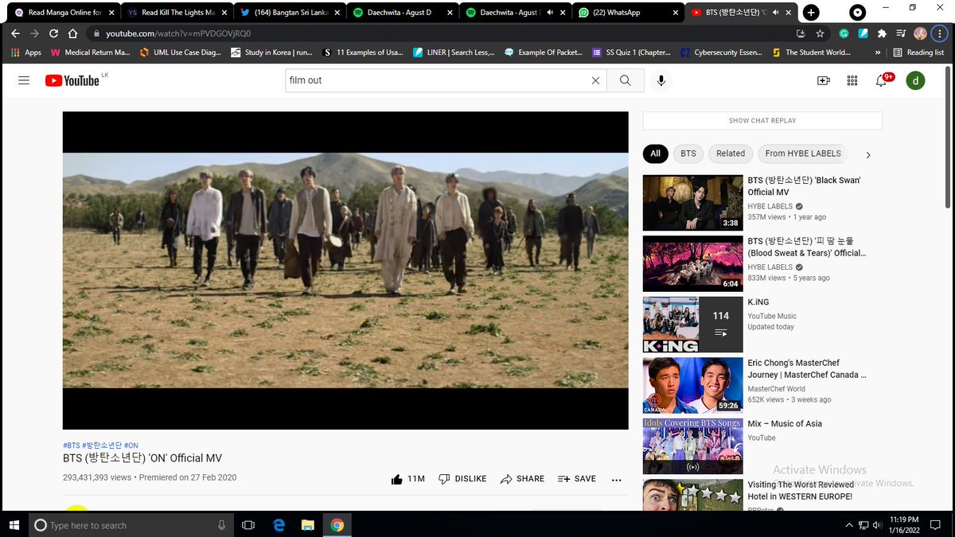The width and height of the screenshot is (955, 537).
Task: Open Mix – Music of Asia
Action: click(x=785, y=424)
